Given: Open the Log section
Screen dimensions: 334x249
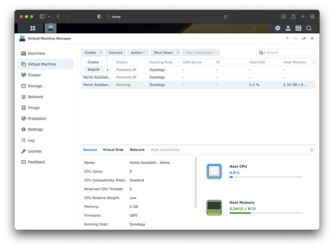Looking at the screenshot, I should pos(45,140).
